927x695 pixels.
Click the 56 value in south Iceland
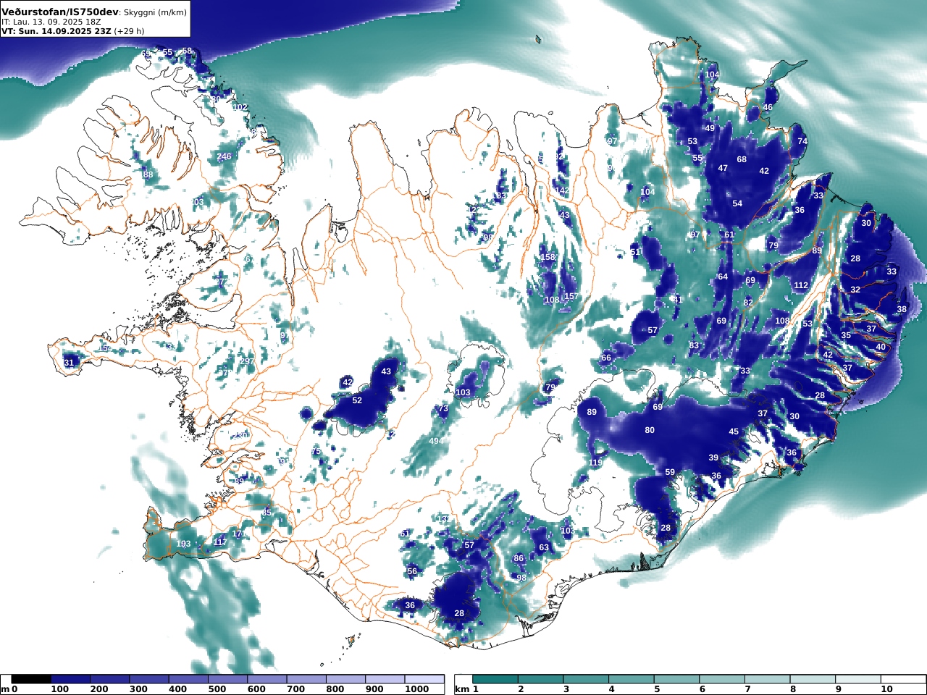[412, 571]
